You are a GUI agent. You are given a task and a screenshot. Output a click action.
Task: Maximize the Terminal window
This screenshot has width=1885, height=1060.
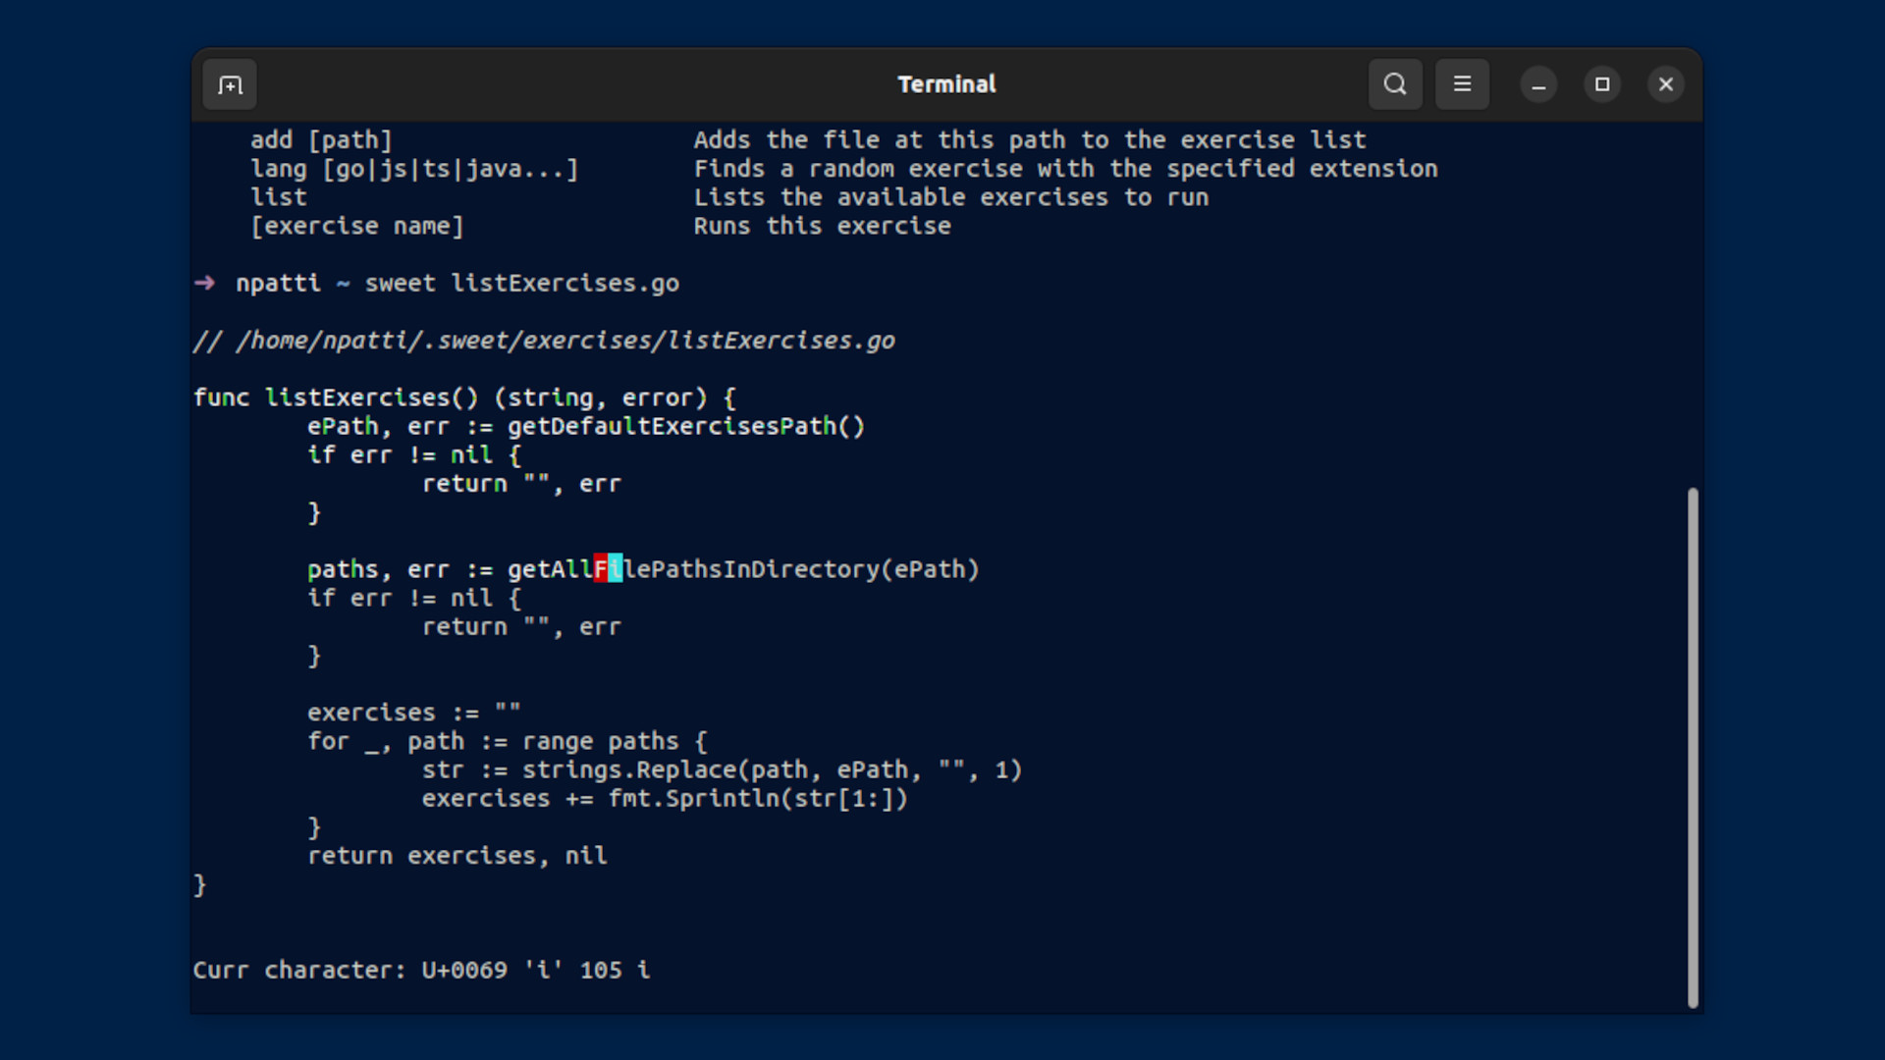[x=1602, y=84]
